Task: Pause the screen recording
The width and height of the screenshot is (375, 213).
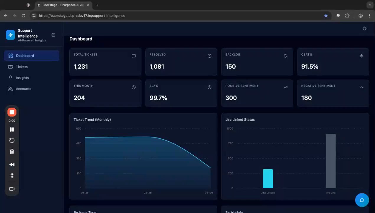Action: [x=12, y=130]
